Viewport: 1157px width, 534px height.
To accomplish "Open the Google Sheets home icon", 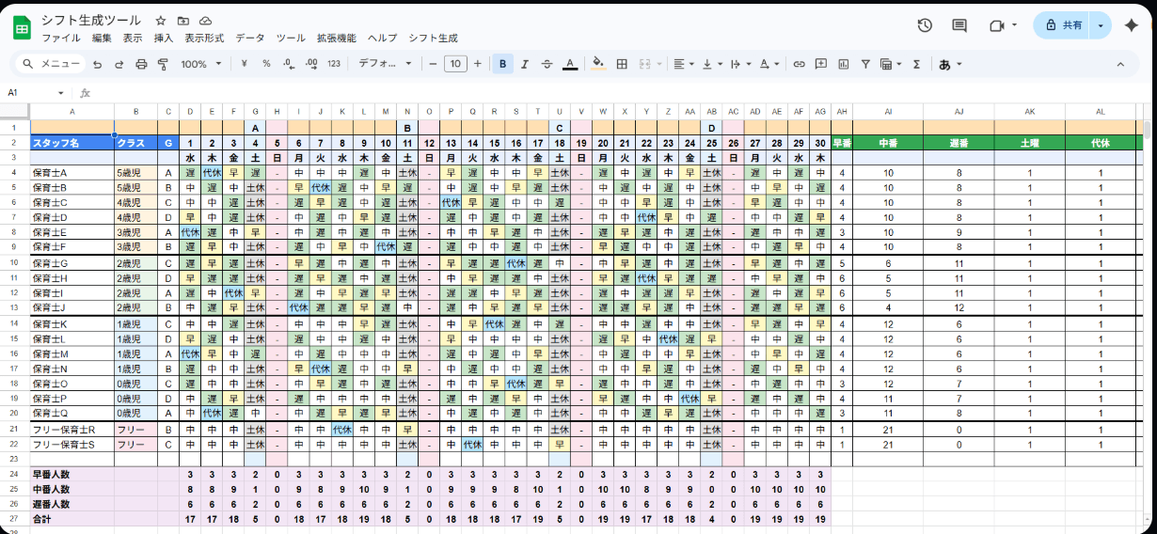I will [23, 28].
